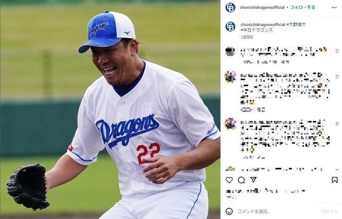Image resolution: width=342 pixels, height=219 pixels.
Task: Like the third comment heart
Action: click(x=337, y=124)
